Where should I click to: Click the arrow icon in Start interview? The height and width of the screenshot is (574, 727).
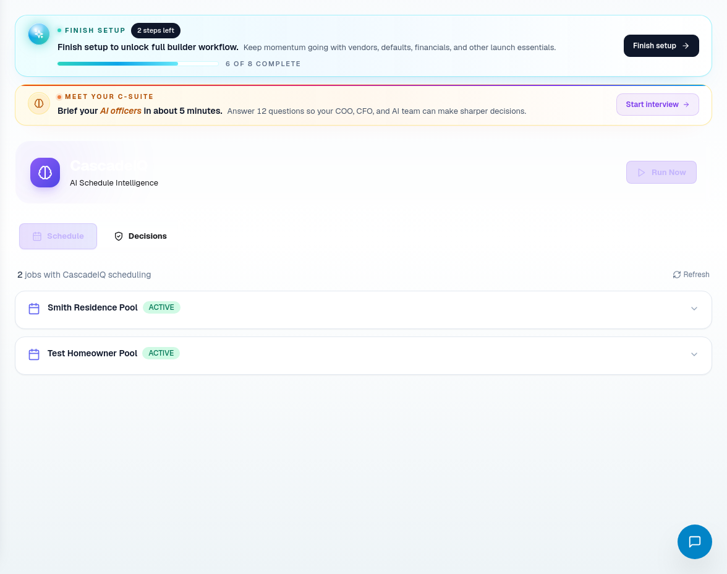coord(686,105)
